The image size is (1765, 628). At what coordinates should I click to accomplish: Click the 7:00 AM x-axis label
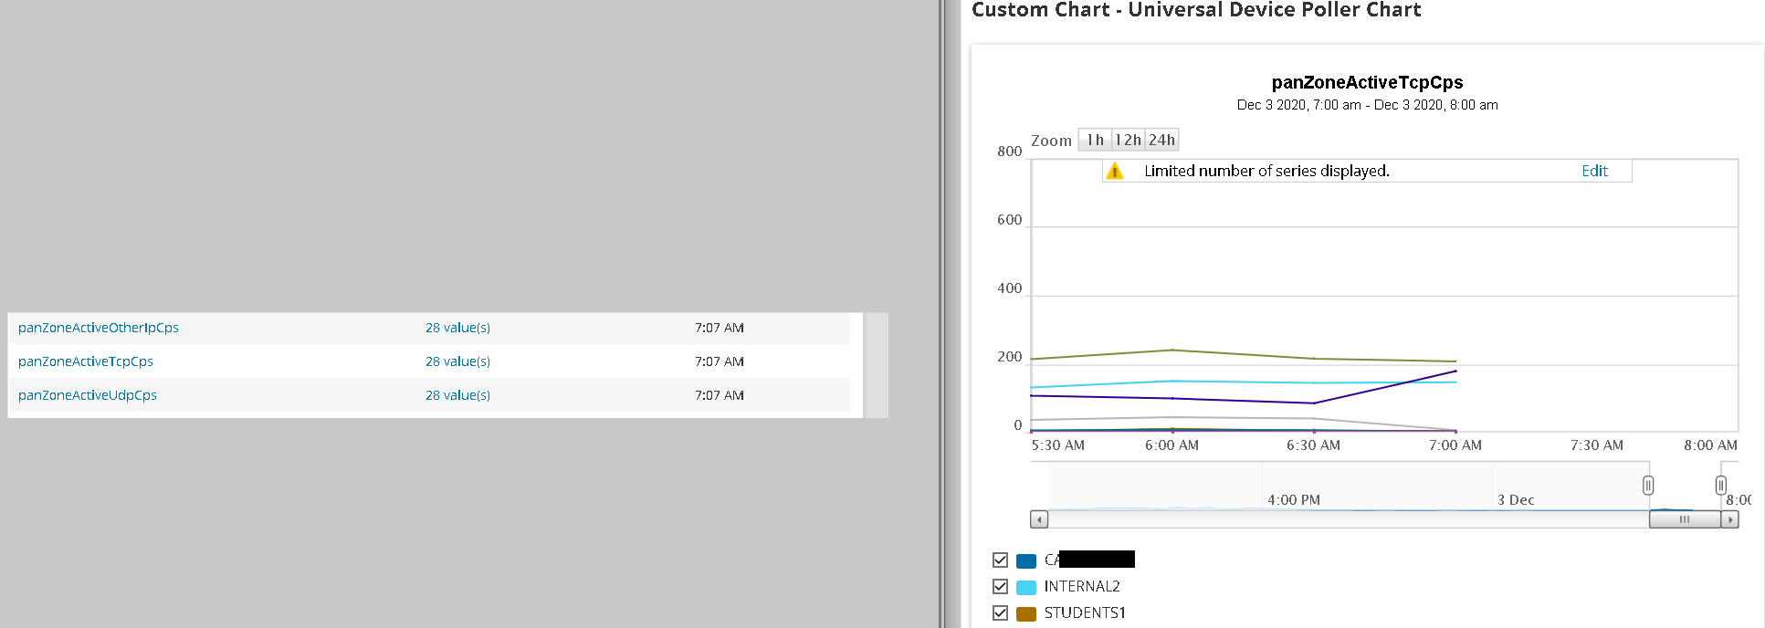(1455, 445)
